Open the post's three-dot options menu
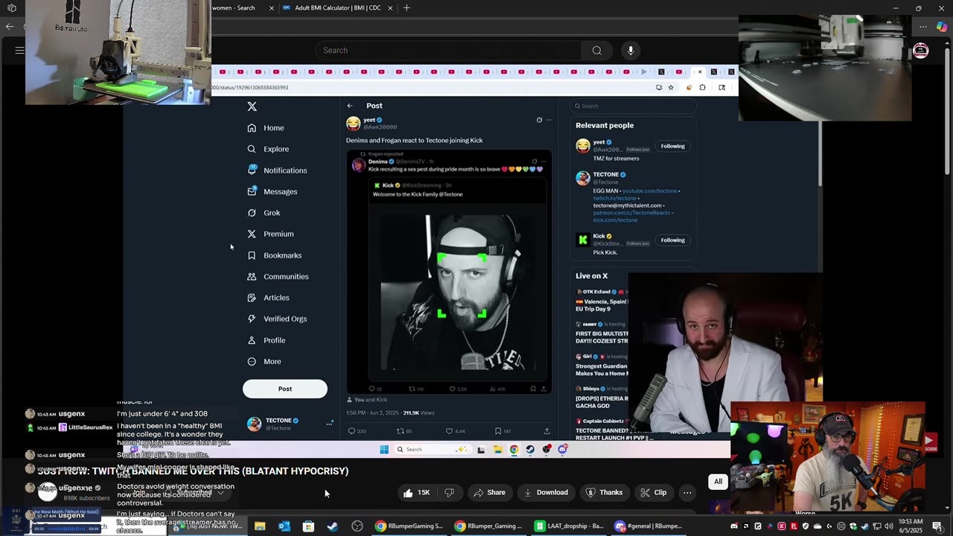 tap(549, 120)
